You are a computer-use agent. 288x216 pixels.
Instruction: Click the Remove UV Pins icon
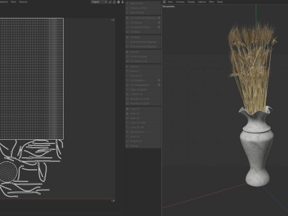(127, 8)
